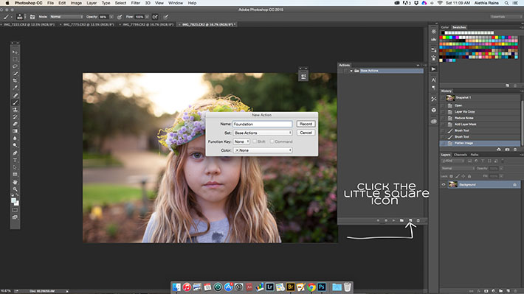Open the layer blend mode dropdown

tap(457, 169)
